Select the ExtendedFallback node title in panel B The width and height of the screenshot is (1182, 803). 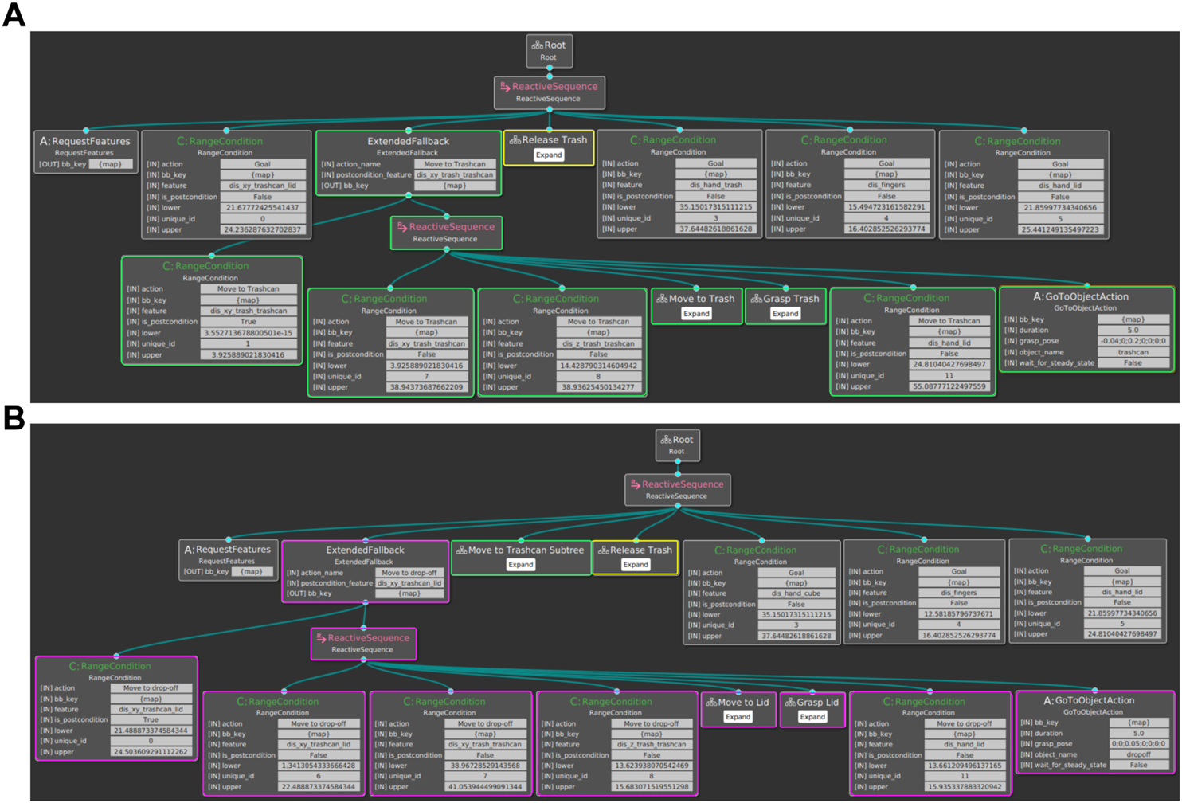tap(365, 550)
